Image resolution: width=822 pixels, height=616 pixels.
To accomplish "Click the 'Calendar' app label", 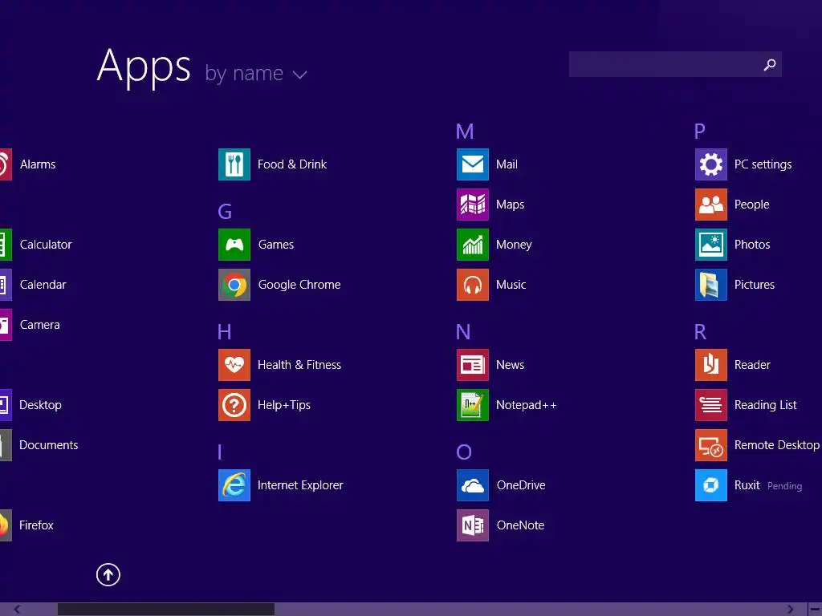I will pos(43,285).
